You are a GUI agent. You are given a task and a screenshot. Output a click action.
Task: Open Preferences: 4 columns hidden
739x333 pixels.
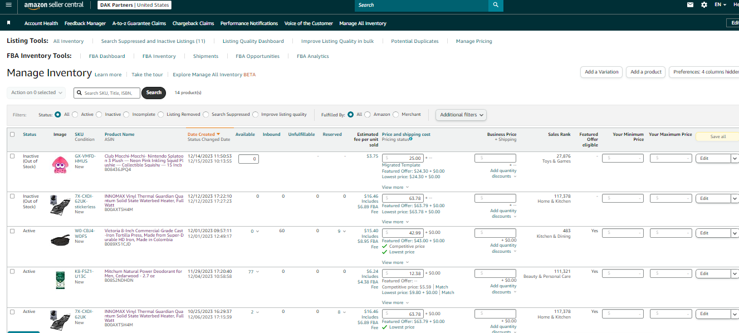tap(704, 72)
